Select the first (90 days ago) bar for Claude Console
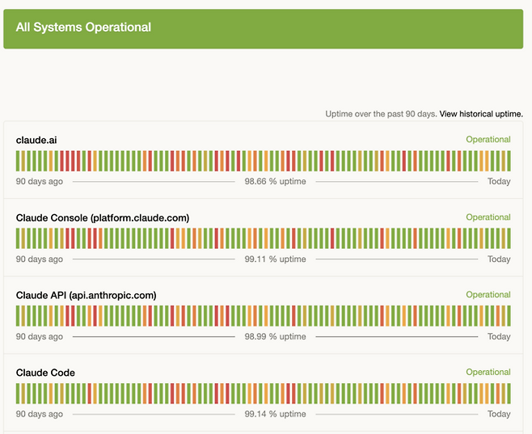 pyautogui.click(x=18, y=238)
